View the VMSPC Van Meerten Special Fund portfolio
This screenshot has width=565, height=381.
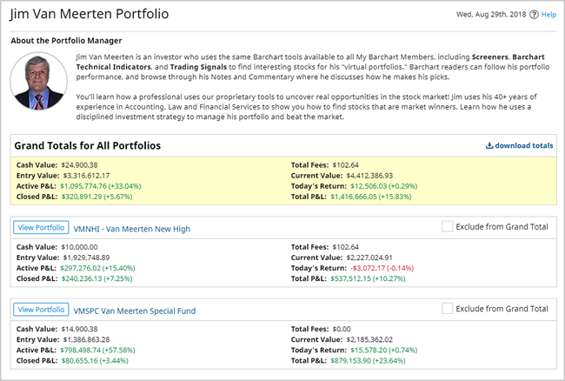(41, 310)
